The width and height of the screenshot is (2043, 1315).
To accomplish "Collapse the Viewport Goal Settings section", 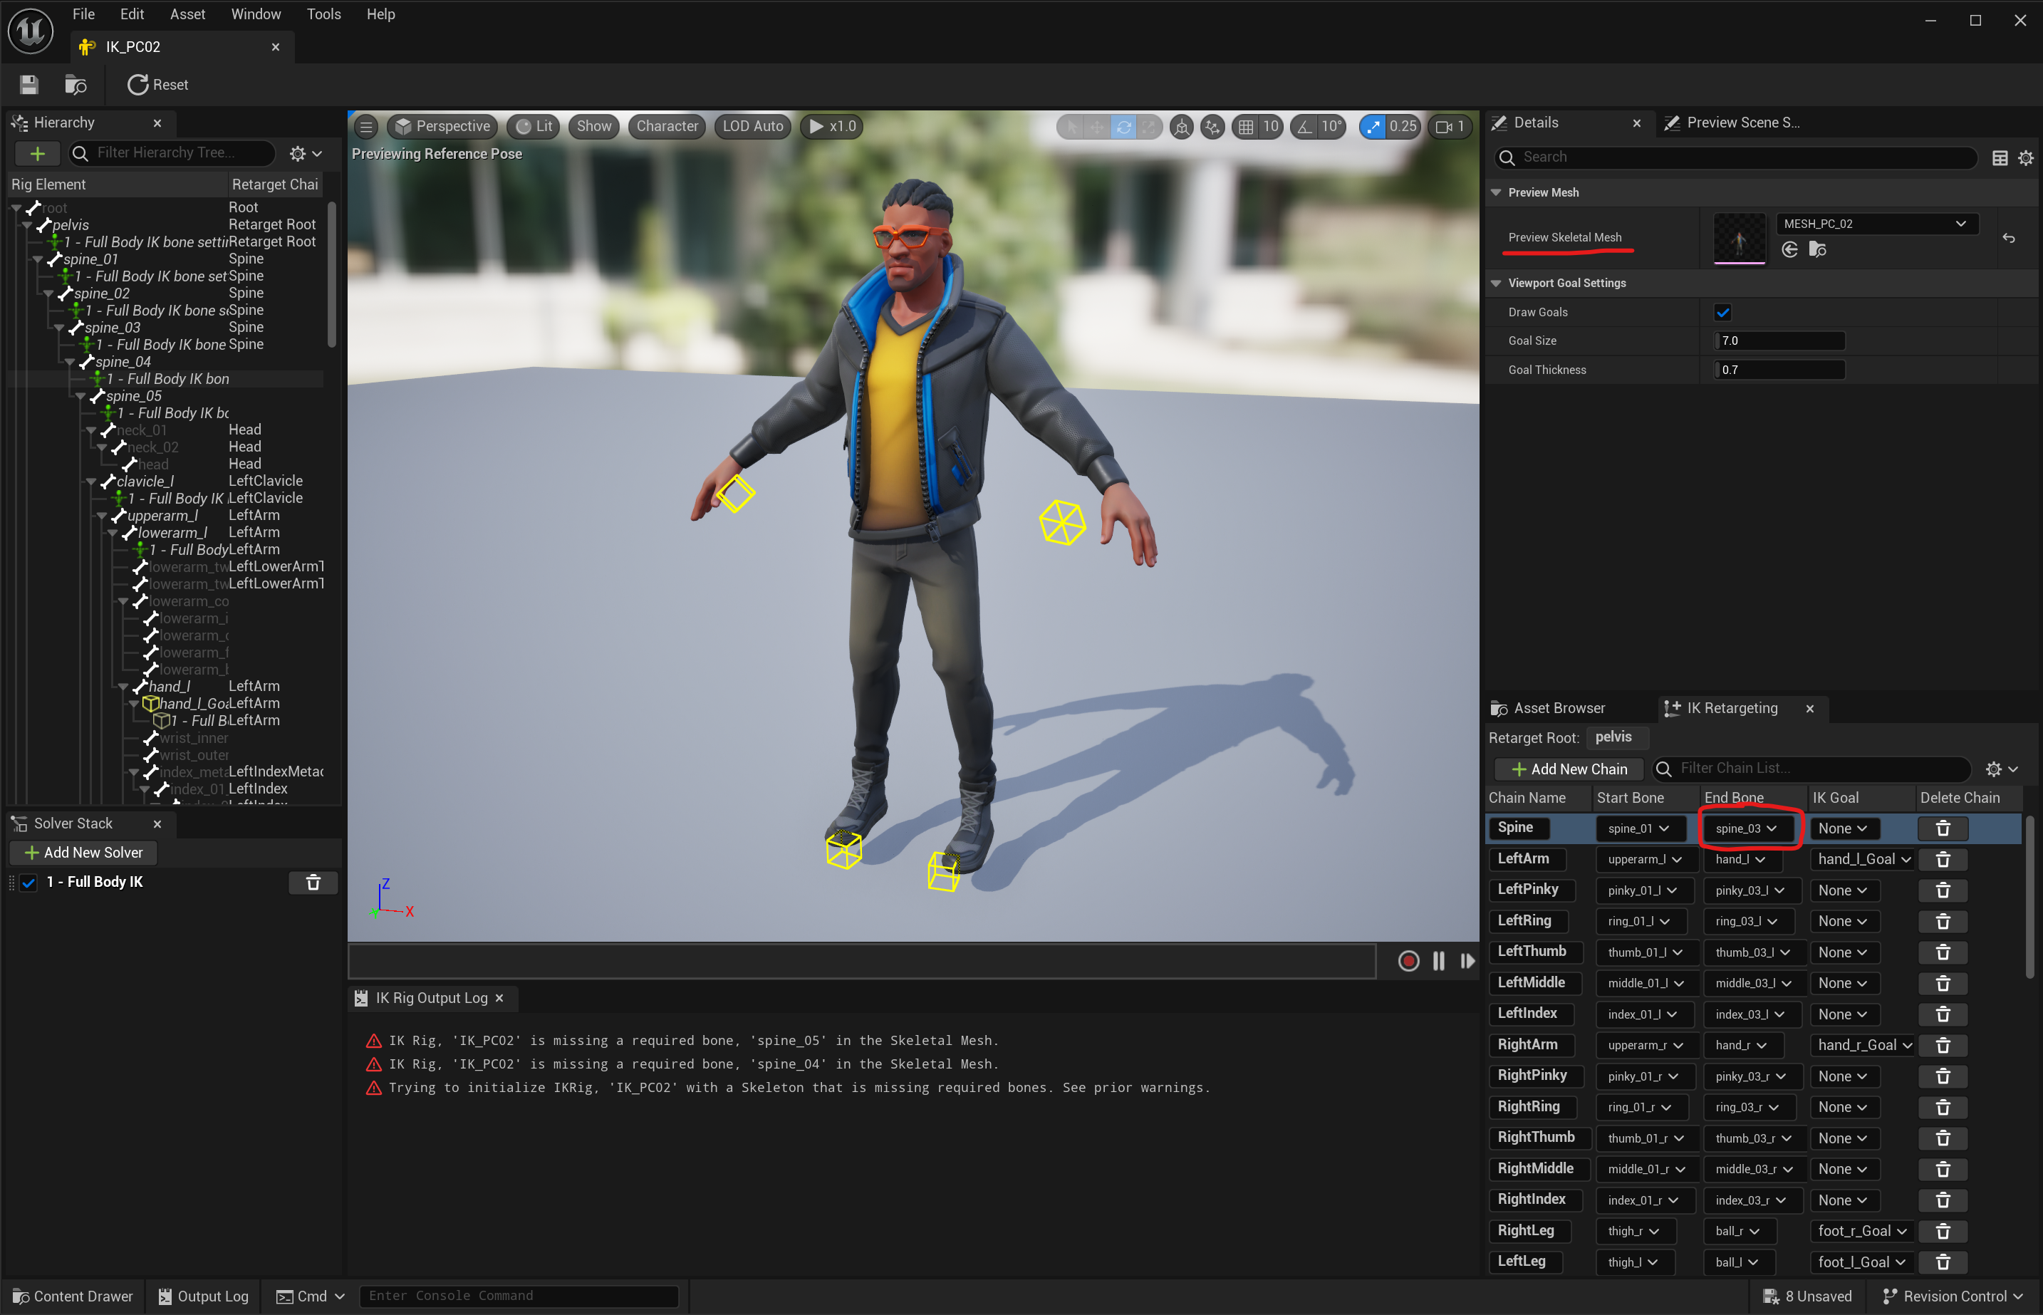I will pyautogui.click(x=1496, y=284).
